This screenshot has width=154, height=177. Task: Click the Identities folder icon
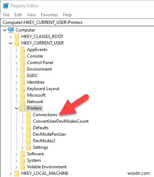[x=22, y=82]
